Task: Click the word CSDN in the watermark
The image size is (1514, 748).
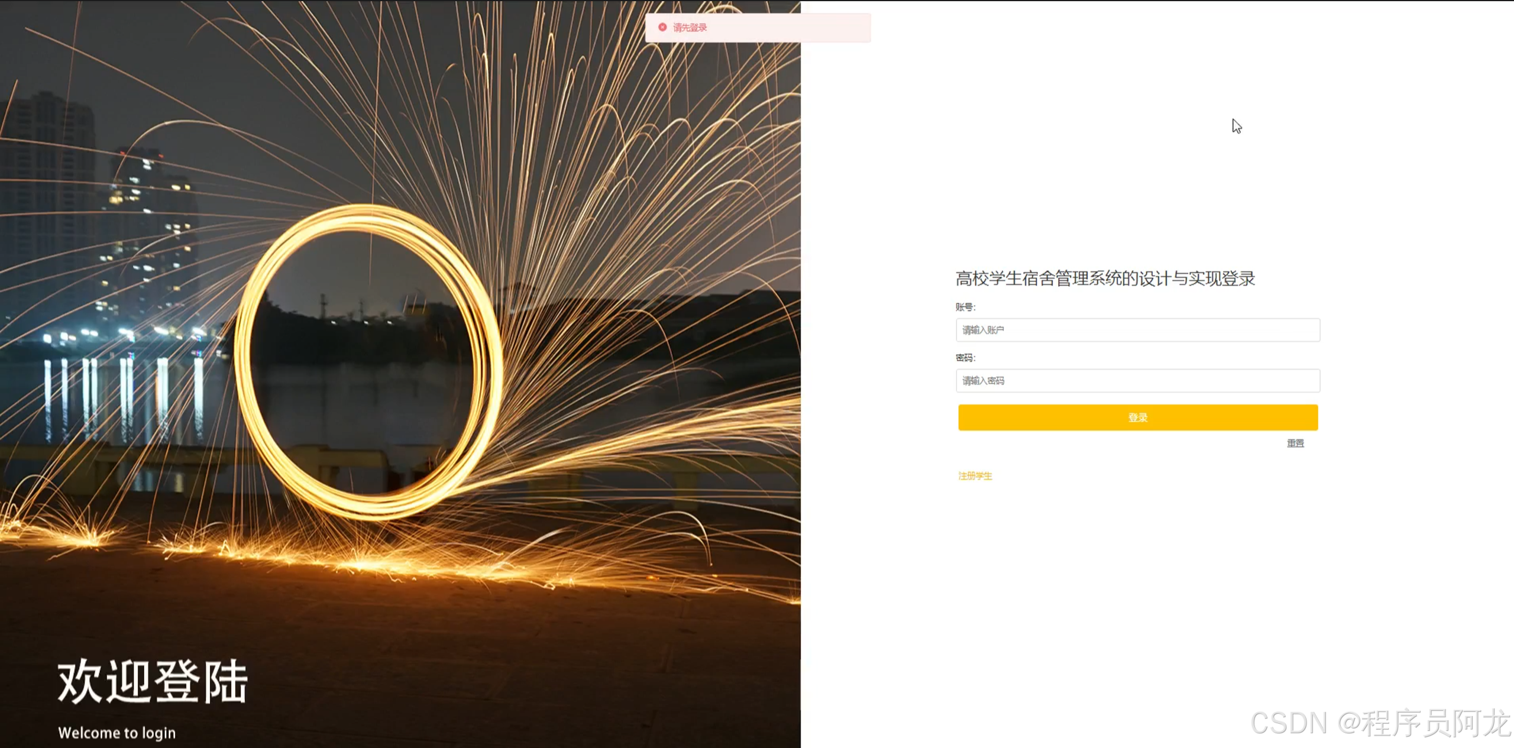Action: click(x=1289, y=723)
